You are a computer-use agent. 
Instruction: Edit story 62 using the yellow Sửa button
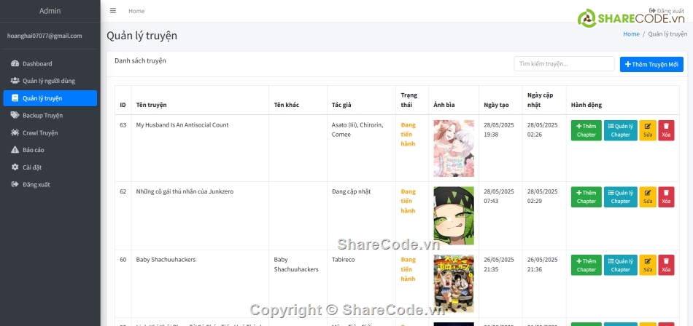pyautogui.click(x=648, y=197)
